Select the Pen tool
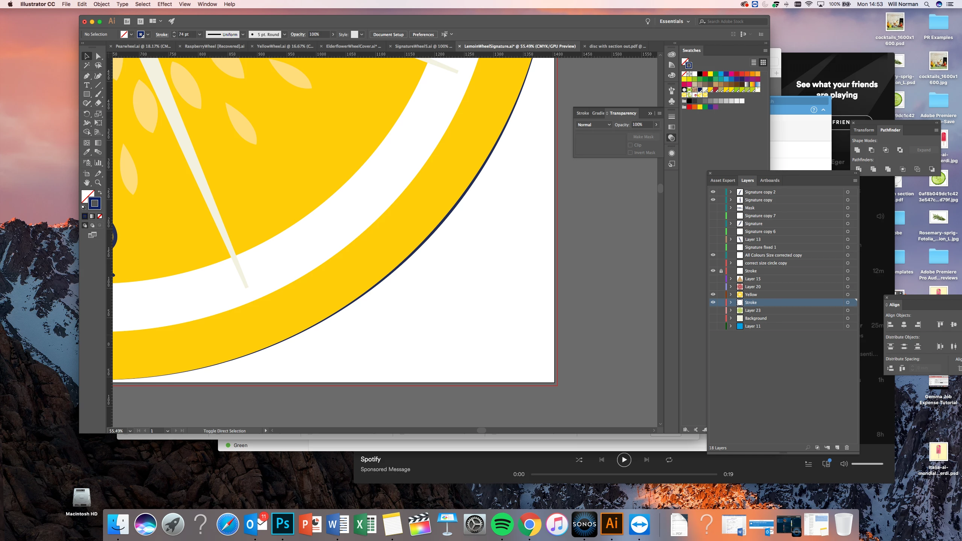 tap(87, 76)
